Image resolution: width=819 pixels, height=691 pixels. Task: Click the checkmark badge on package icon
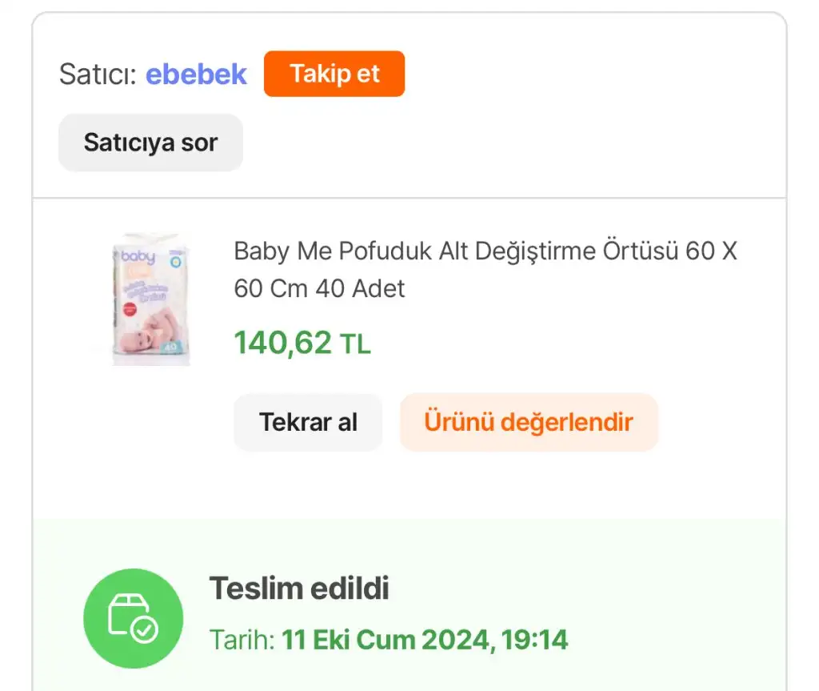click(x=145, y=630)
